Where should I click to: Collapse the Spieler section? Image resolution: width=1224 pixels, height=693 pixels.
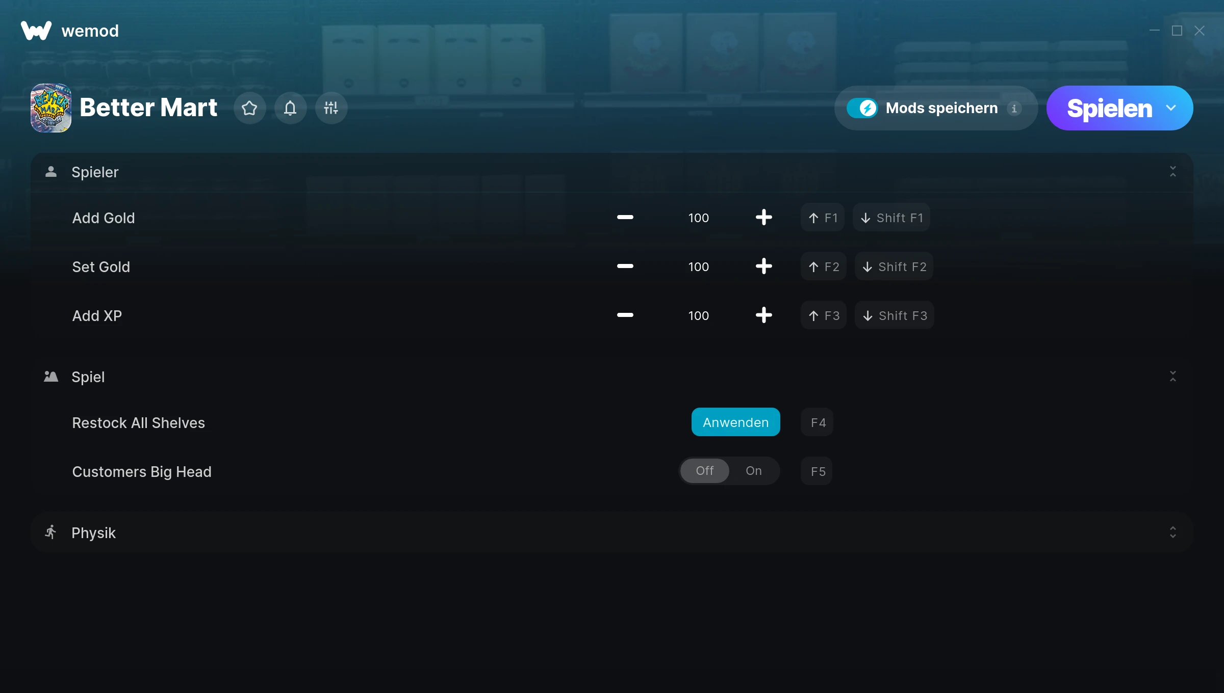pyautogui.click(x=1172, y=172)
